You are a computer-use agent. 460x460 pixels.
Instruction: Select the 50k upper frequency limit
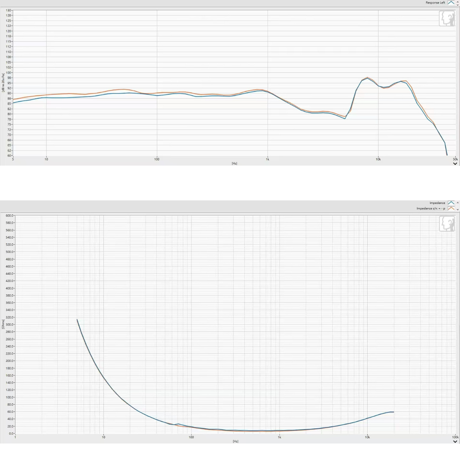click(455, 159)
